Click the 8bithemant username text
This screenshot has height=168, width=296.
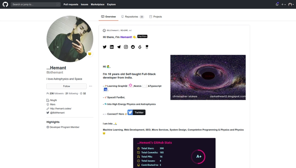(55, 73)
